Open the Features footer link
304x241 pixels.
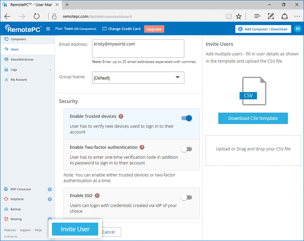[10, 230]
